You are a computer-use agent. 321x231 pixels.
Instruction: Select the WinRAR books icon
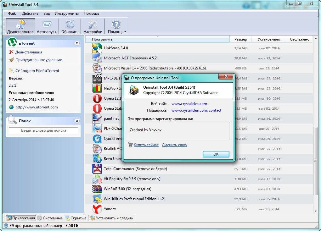coord(97,189)
